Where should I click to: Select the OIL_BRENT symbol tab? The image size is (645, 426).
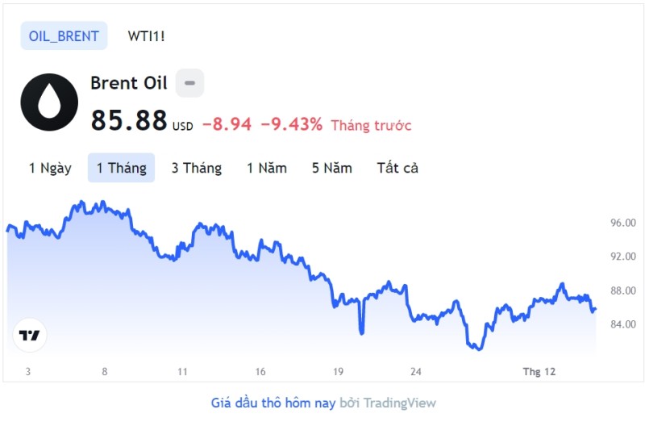[x=64, y=35]
